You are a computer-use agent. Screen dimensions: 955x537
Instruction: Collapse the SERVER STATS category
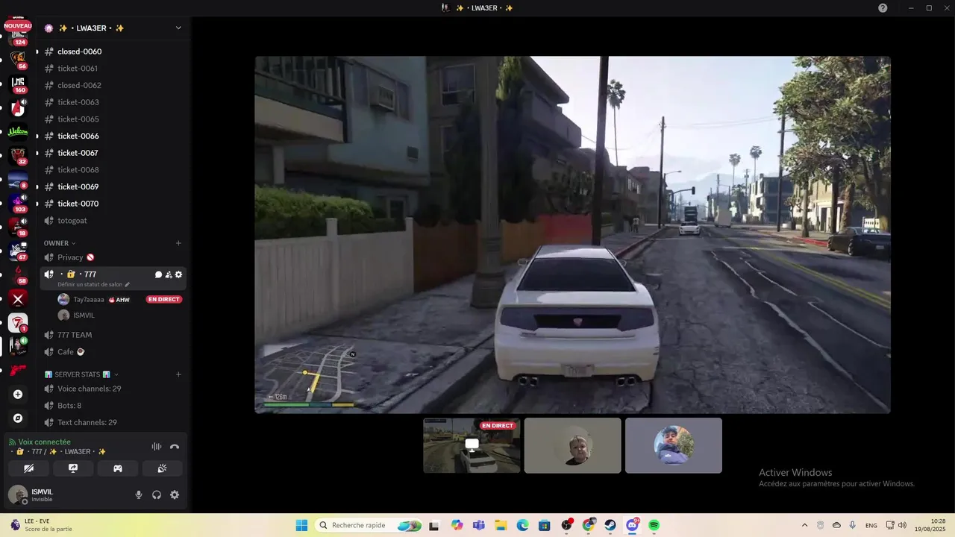tap(81, 374)
